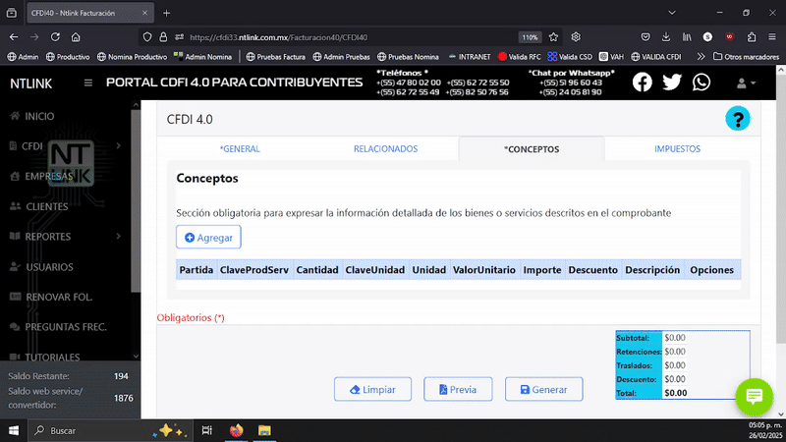Go to INICIO in sidebar

coord(32,116)
